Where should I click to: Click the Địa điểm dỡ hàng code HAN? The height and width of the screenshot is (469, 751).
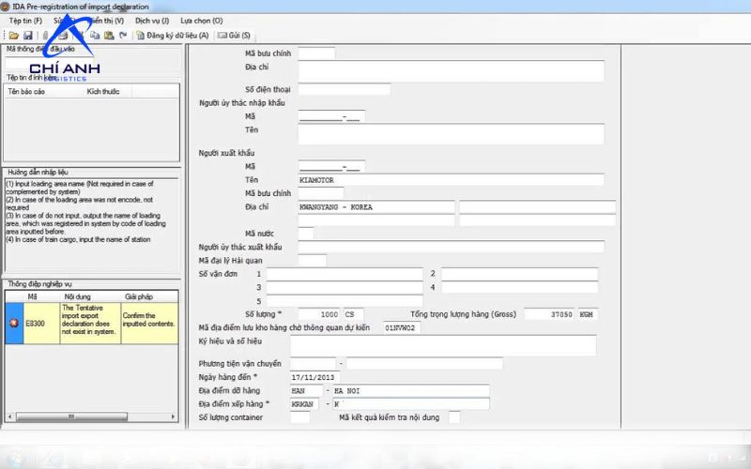[307, 390]
